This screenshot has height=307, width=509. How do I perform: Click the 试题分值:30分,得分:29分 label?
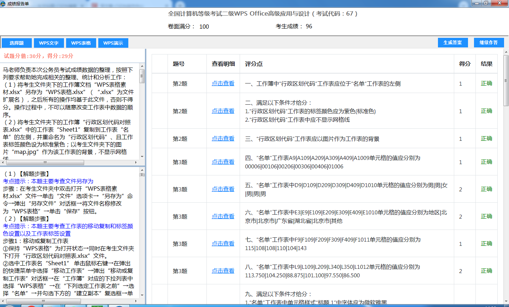tap(39, 56)
